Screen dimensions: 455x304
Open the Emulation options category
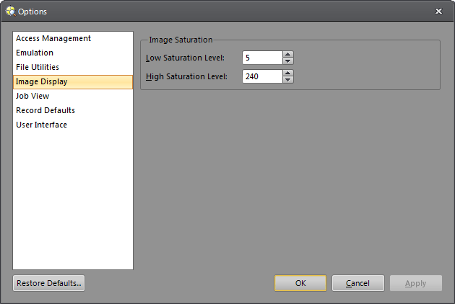coord(35,53)
